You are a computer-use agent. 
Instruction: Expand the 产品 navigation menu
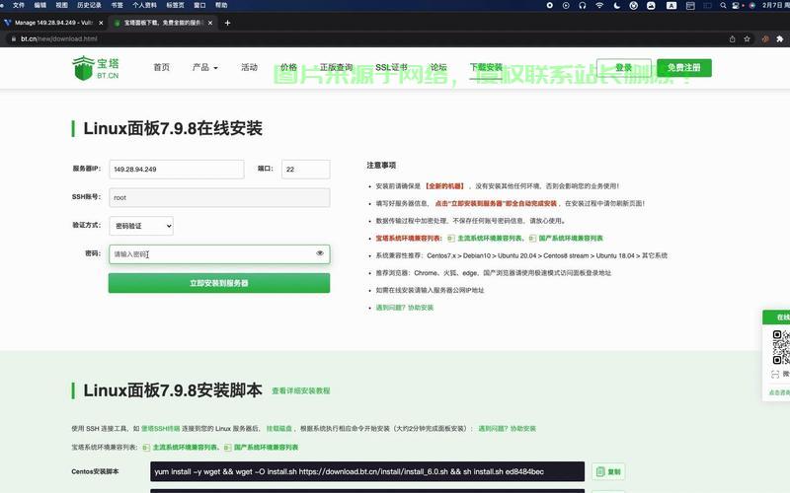pos(204,68)
